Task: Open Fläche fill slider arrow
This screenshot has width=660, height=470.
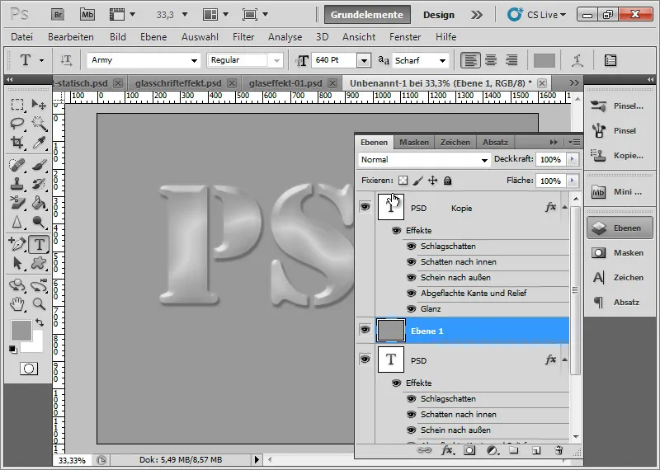Action: [x=572, y=181]
